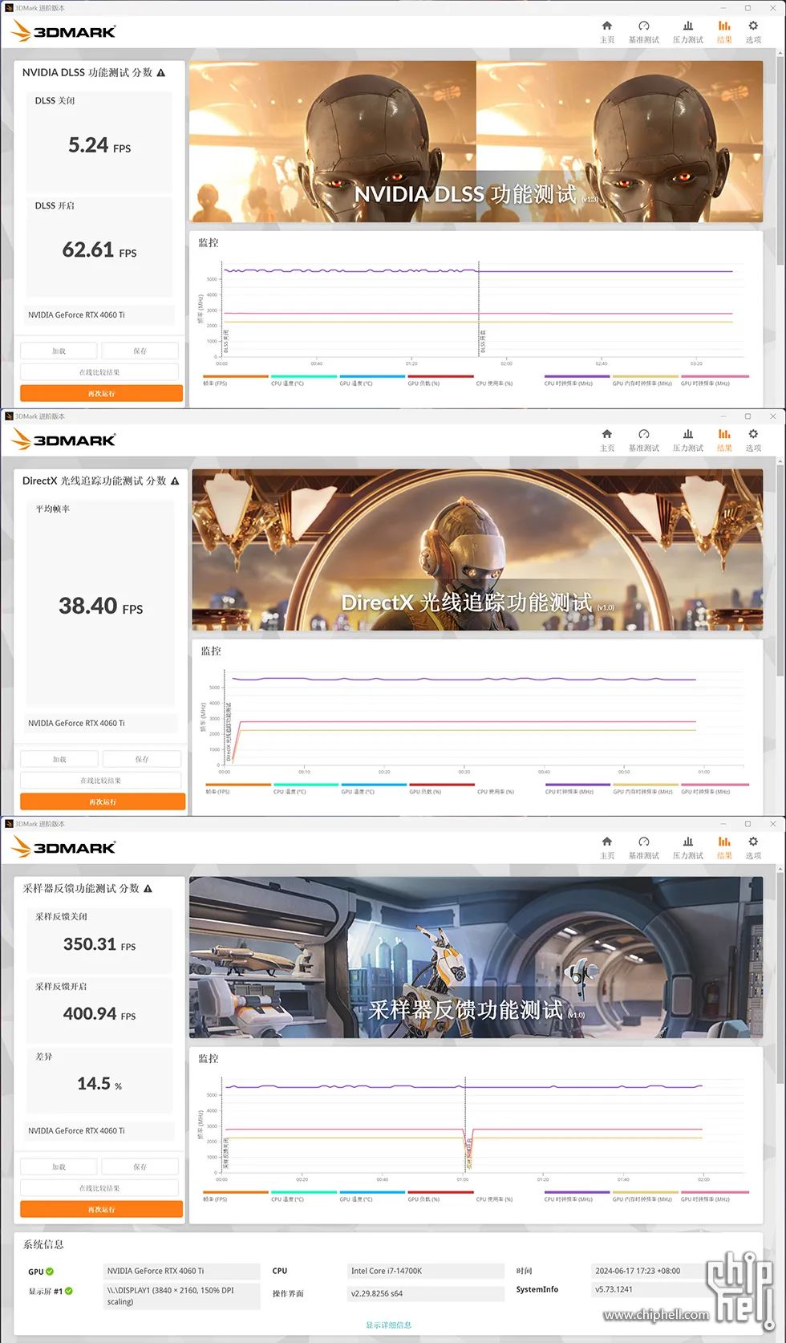Screen dimensions: 786x1343
Task: Open 选项 settings in sampler feedback (采样器反馈) window
Action: click(753, 847)
